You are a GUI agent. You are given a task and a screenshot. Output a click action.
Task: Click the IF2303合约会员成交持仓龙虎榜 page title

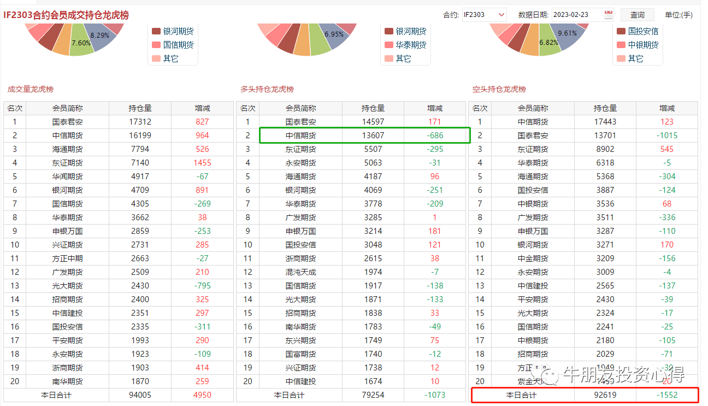(66, 15)
